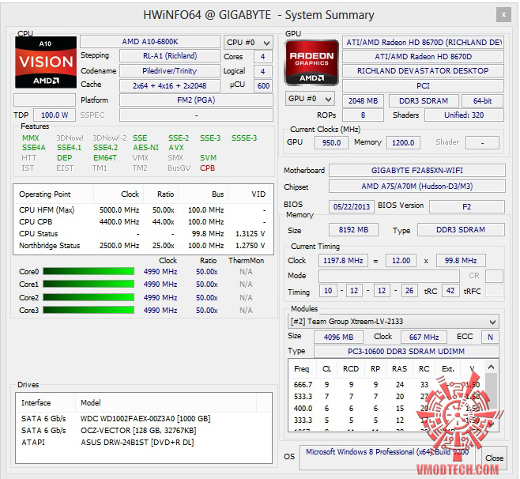Click the Microsoft Windows 8 Professional OS field
520x479 pixels.
(387, 458)
